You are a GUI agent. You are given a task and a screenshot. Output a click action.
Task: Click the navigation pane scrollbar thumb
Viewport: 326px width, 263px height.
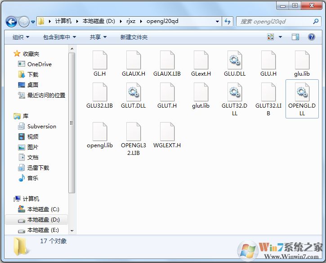72,123
